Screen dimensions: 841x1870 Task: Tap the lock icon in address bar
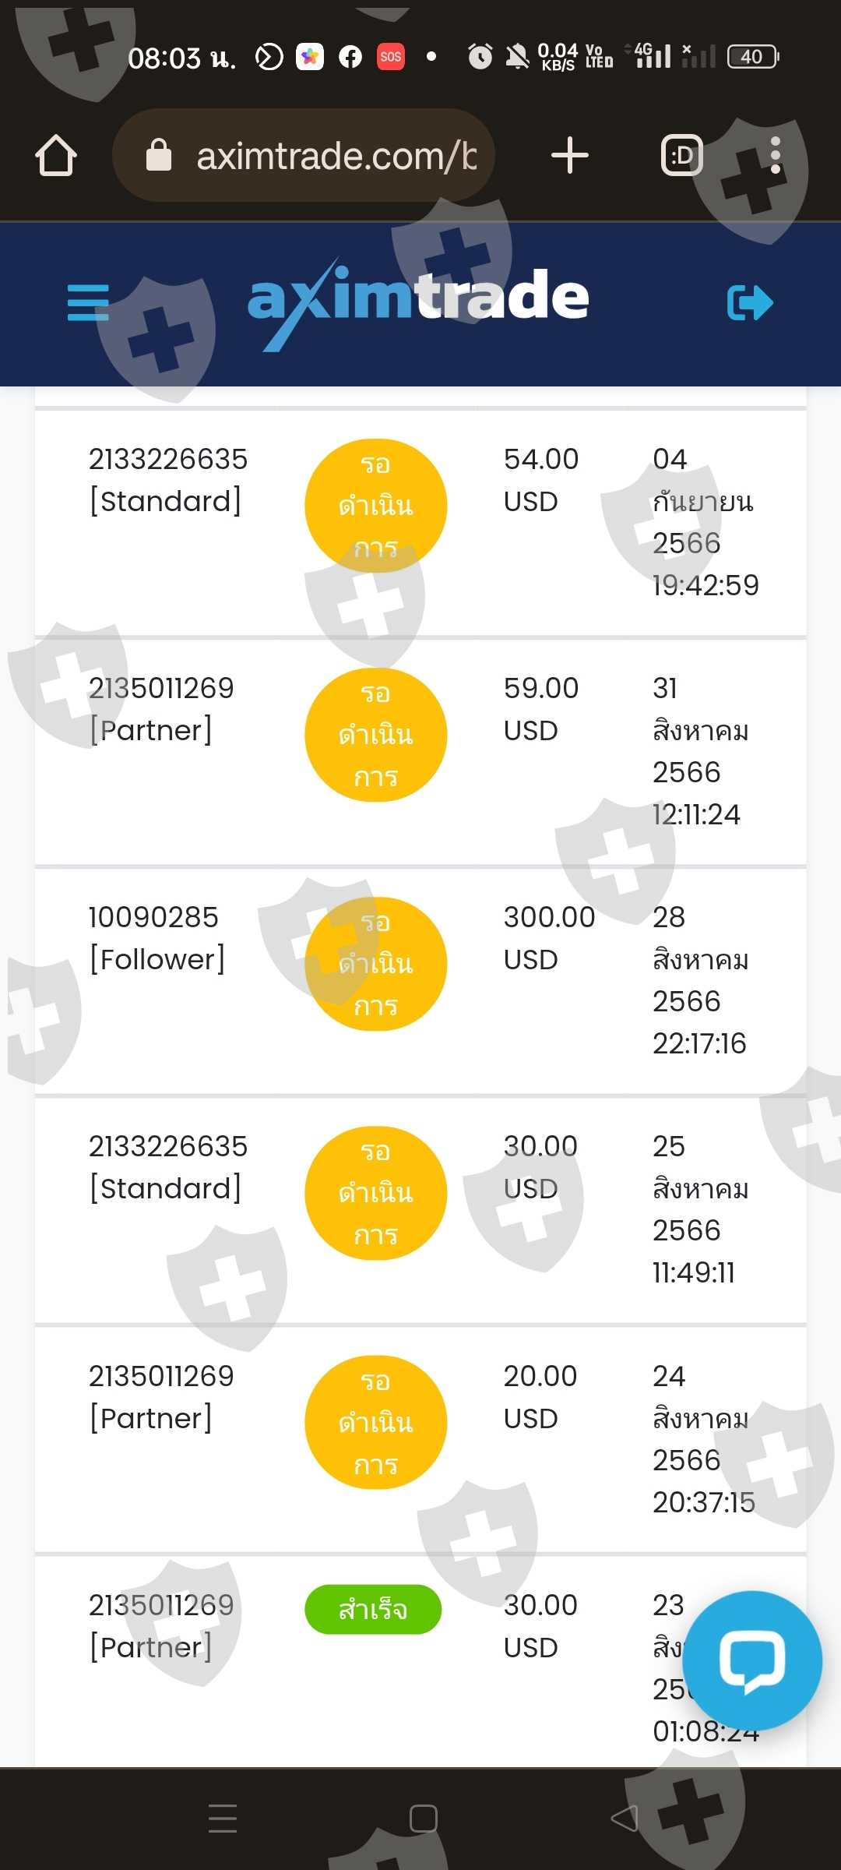(x=159, y=155)
